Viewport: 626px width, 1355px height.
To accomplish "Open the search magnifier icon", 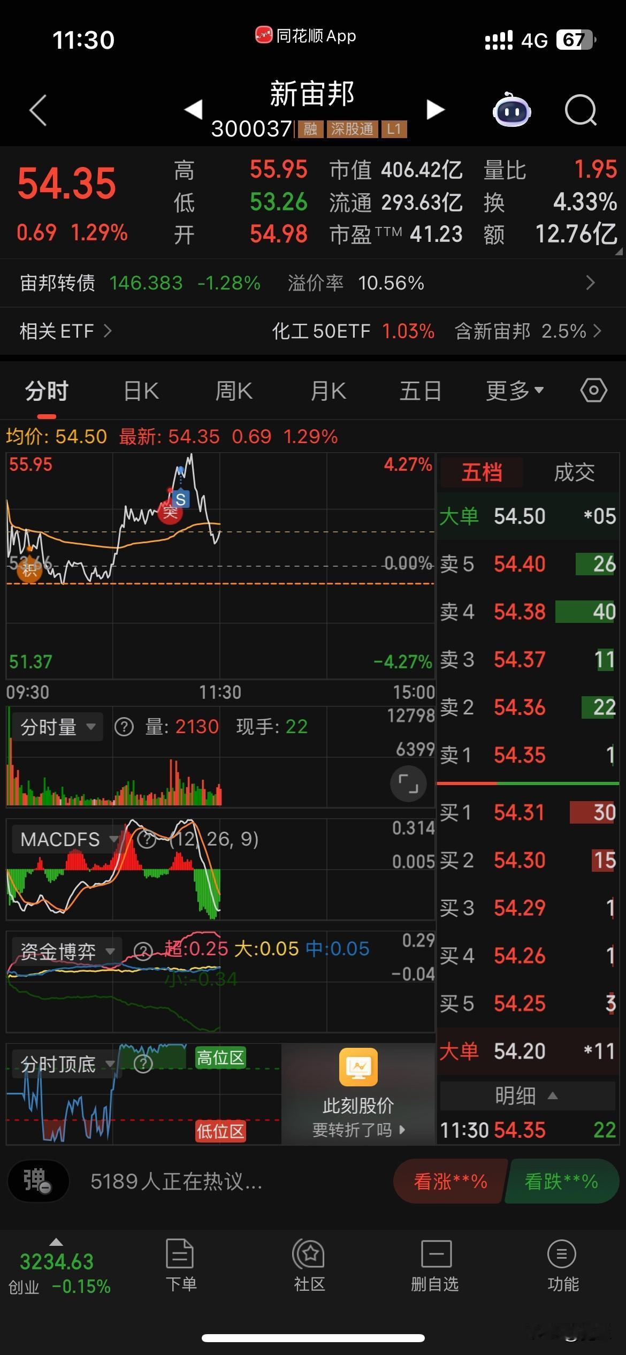I will (x=581, y=110).
